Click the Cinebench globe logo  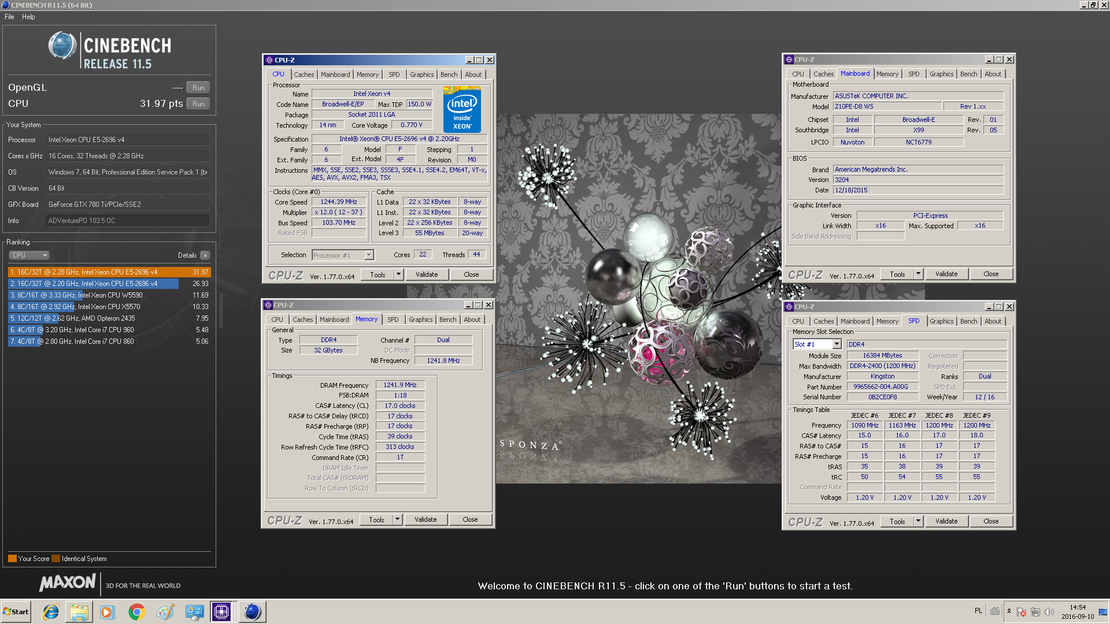(x=62, y=46)
